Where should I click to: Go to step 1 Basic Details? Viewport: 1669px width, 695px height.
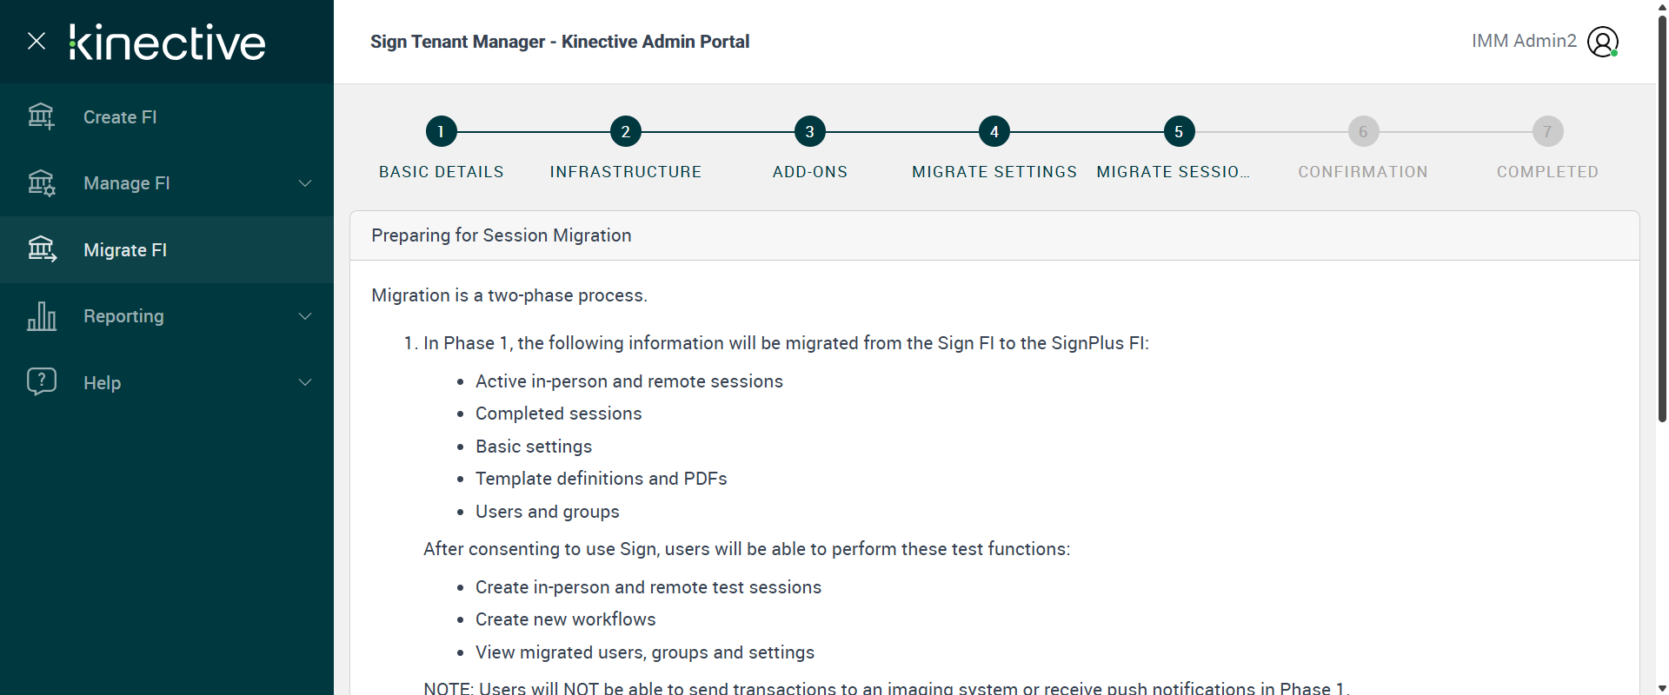click(x=441, y=132)
